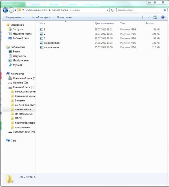
Task: Open the Музыка library
Action: pyautogui.click(x=17, y=65)
